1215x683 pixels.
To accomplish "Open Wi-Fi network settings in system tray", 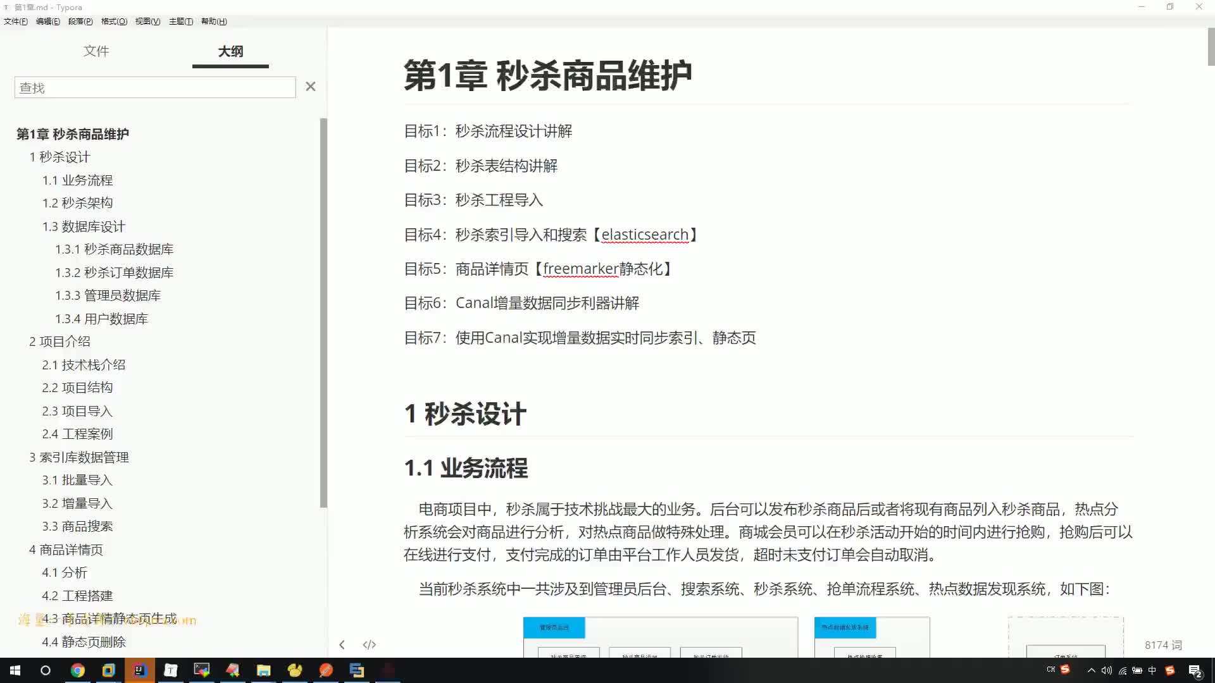I will pos(1123,670).
